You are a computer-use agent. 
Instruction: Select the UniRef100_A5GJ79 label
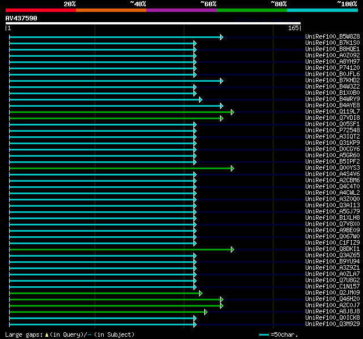(332, 212)
